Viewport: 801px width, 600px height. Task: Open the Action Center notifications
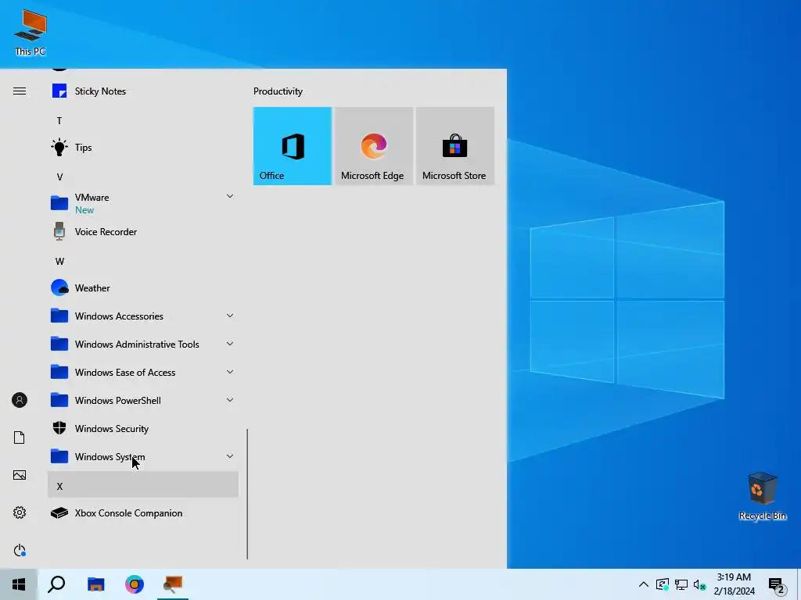click(x=777, y=585)
